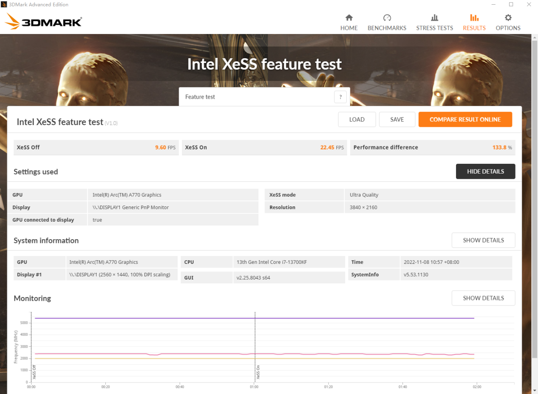Image resolution: width=538 pixels, height=394 pixels.
Task: Collapse settings with HIDE DETAILS
Action: (485, 171)
